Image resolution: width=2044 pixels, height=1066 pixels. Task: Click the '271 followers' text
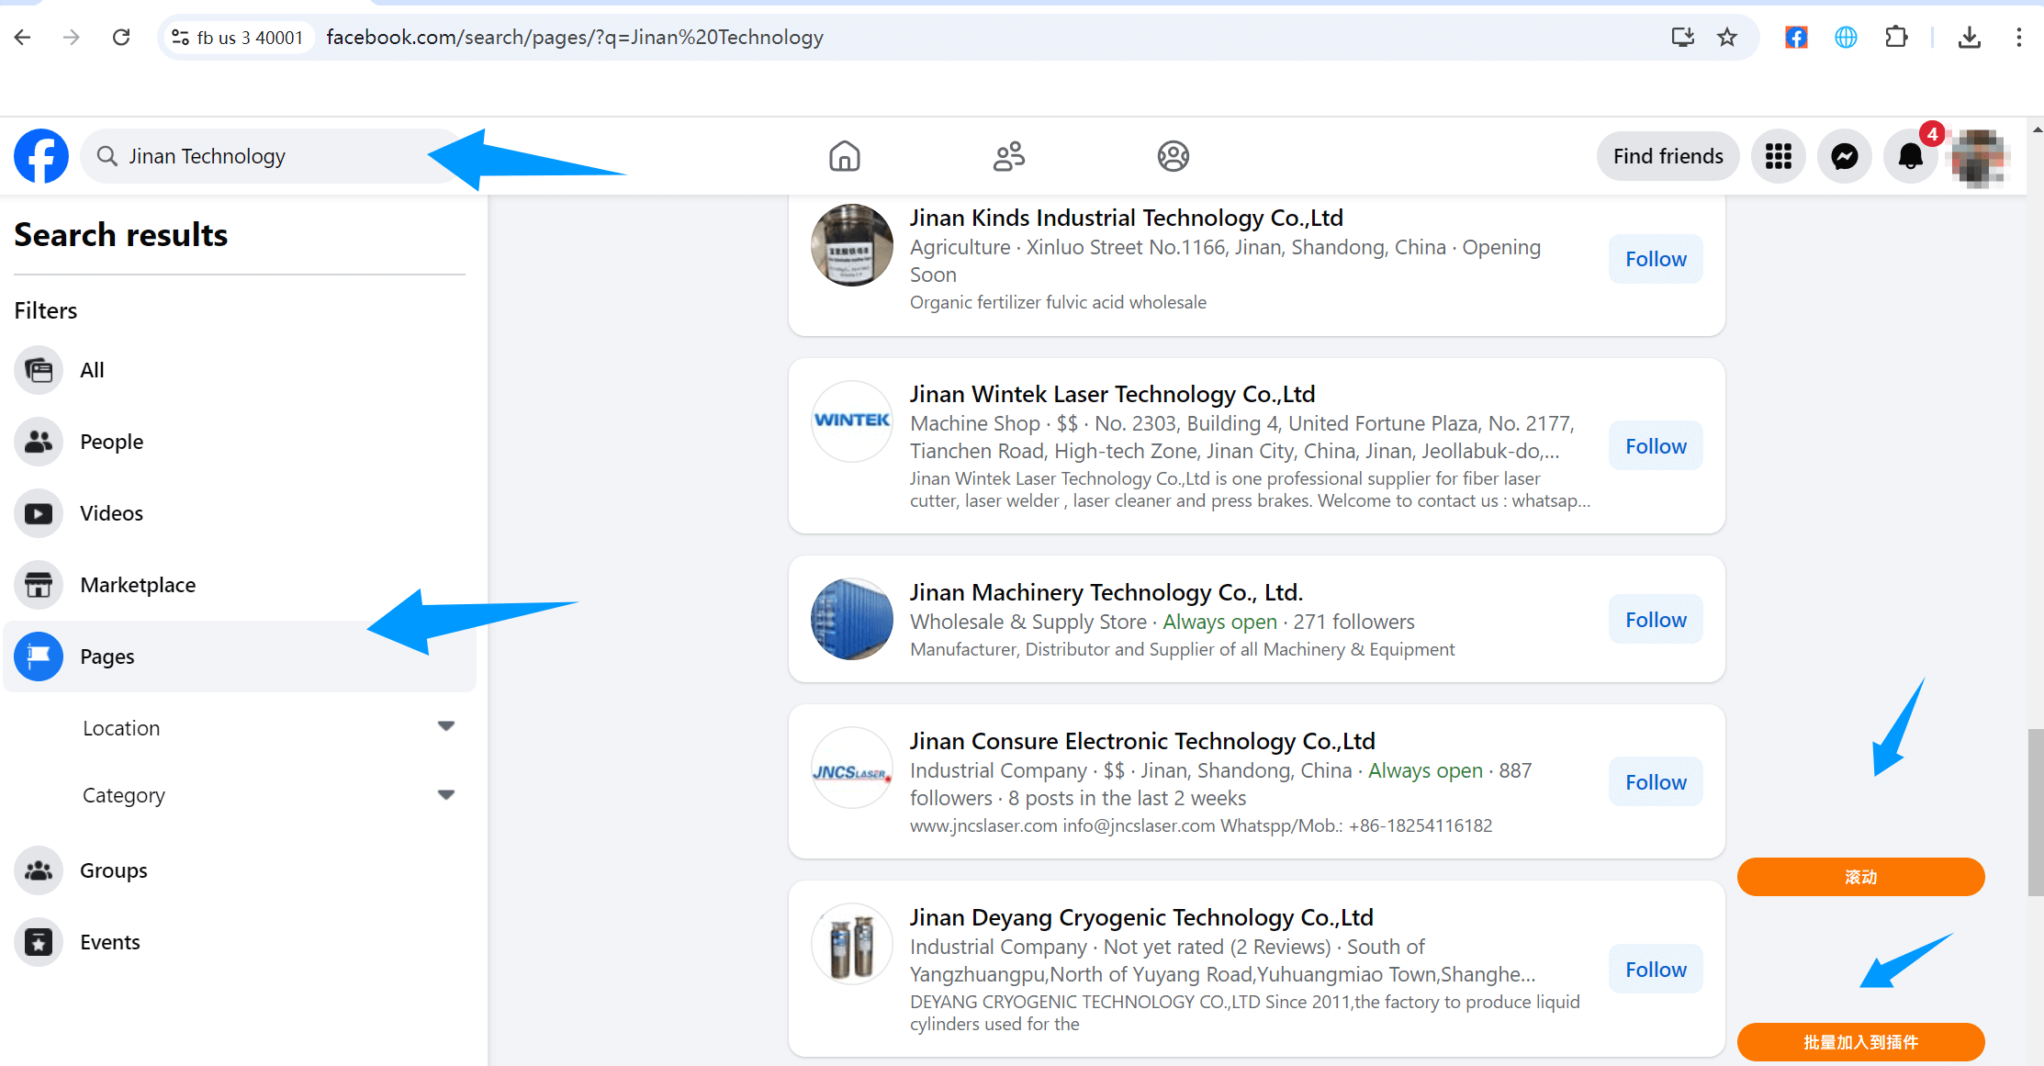(x=1353, y=622)
